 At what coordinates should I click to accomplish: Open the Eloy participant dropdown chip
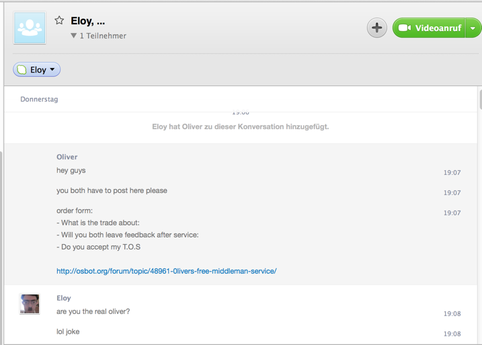point(36,69)
